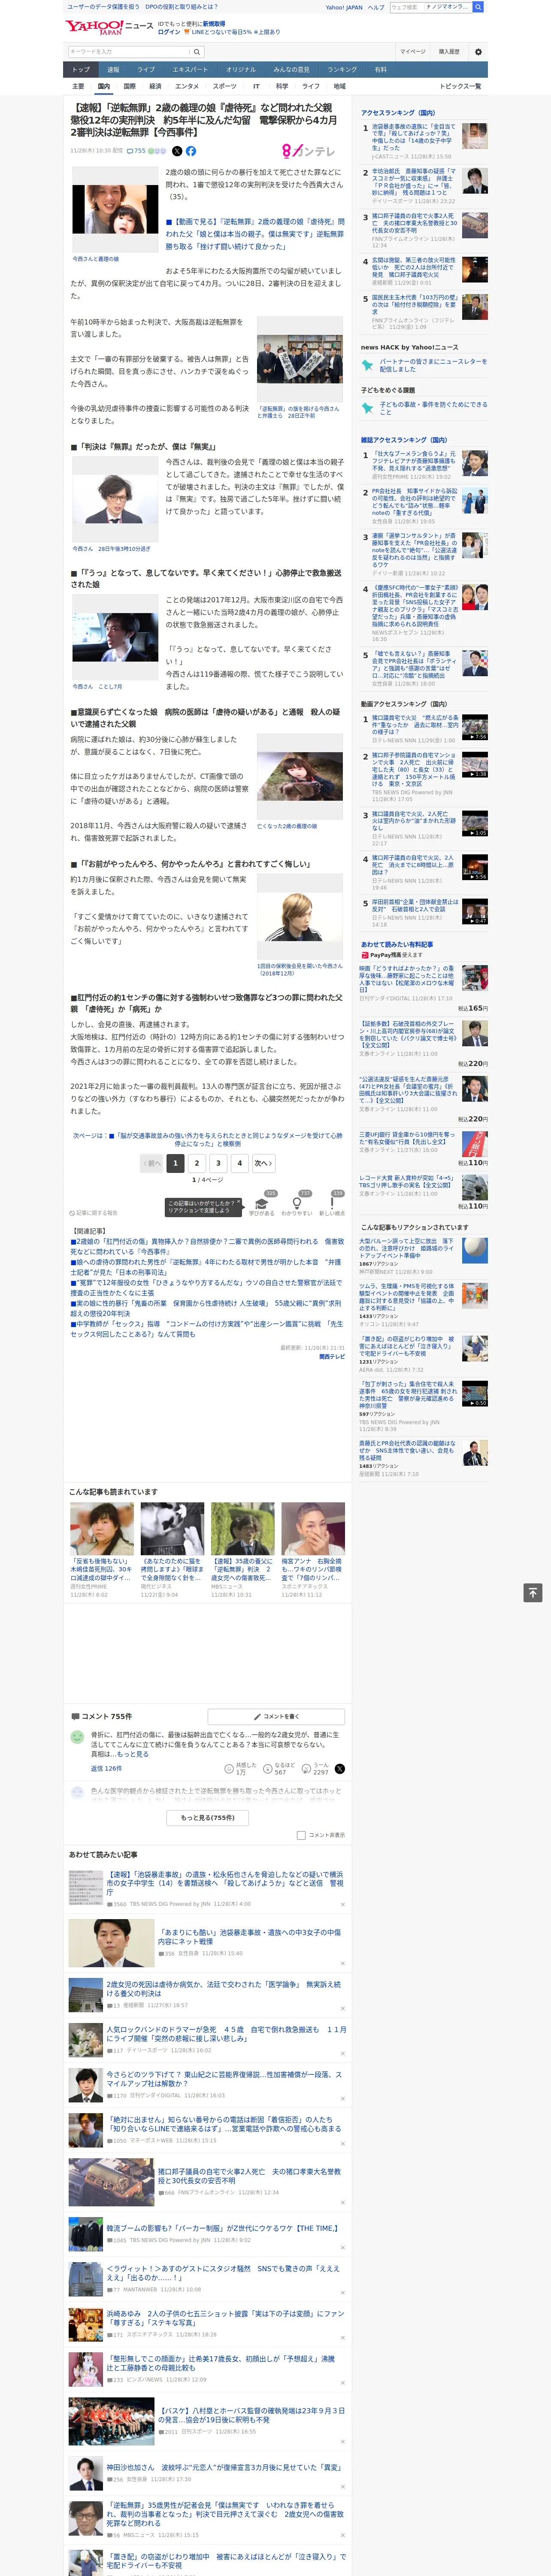Click the '次へ' next page button
The image size is (551, 2576).
point(263,1163)
